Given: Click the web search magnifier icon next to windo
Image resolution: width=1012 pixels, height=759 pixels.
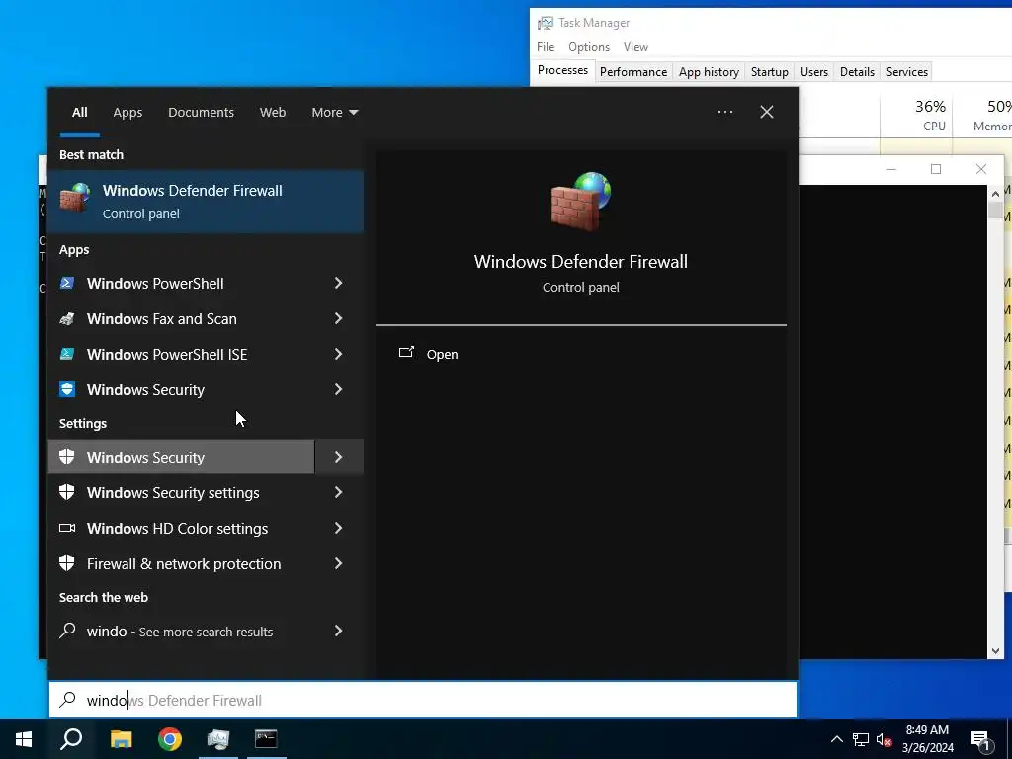Looking at the screenshot, I should pyautogui.click(x=68, y=630).
